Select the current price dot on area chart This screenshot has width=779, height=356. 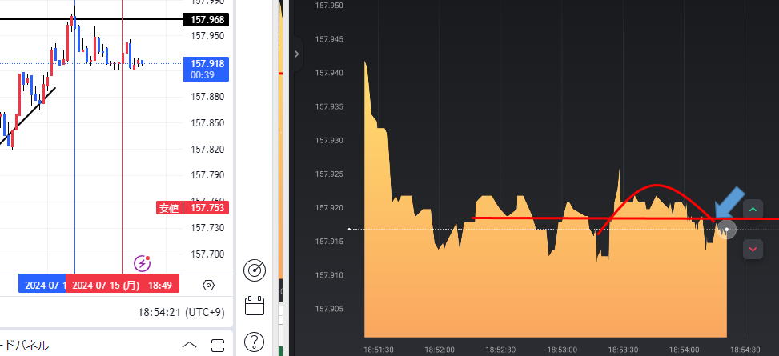pyautogui.click(x=726, y=230)
